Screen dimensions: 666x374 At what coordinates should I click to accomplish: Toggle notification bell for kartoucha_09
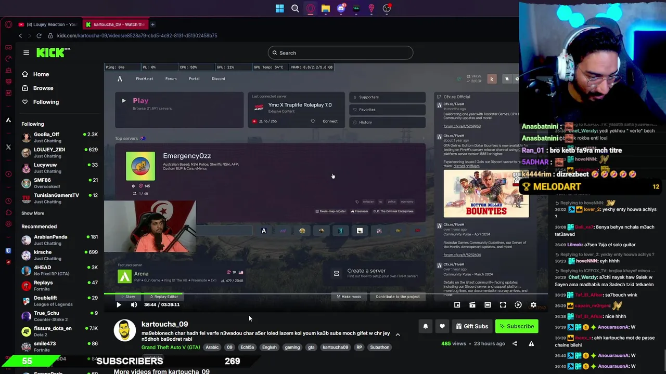[x=425, y=326]
